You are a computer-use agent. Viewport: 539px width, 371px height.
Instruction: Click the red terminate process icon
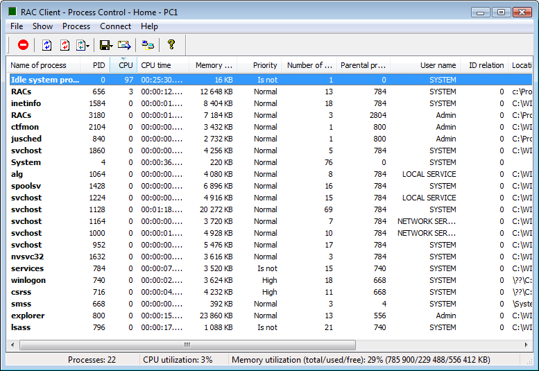23,44
